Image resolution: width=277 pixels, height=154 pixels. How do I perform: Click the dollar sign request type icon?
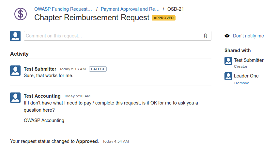coord(21,14)
